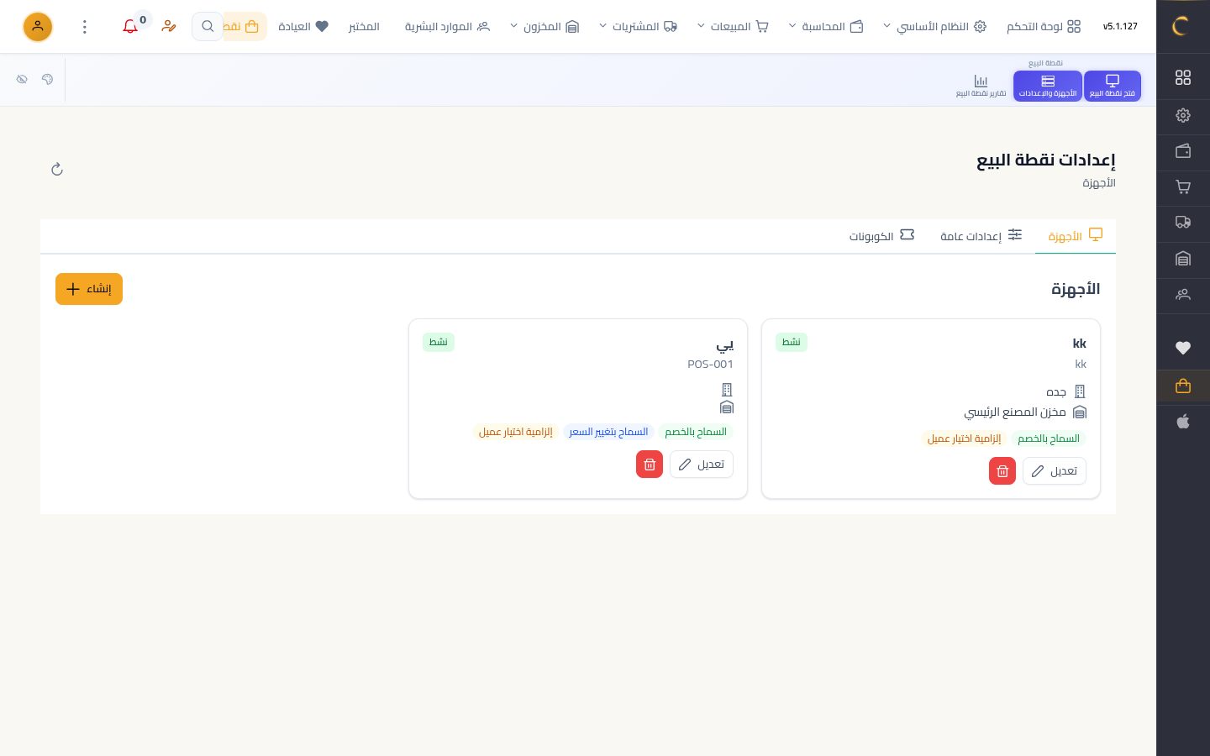This screenshot has height=756, width=1210.
Task: Open the three-dots more options menu
Action: coord(84,27)
